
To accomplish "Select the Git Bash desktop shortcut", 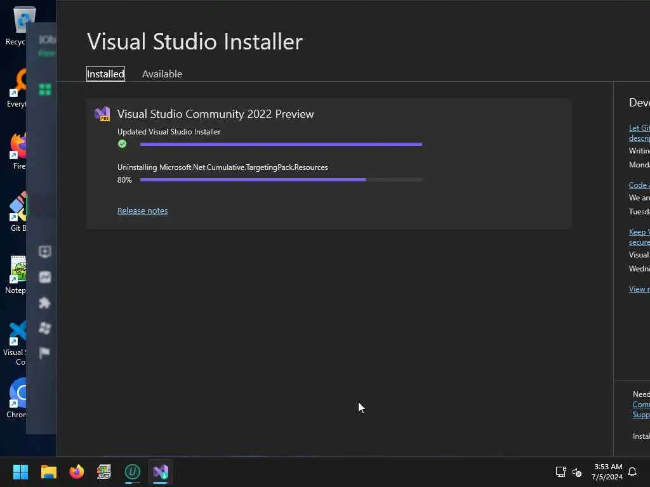I will (x=17, y=212).
